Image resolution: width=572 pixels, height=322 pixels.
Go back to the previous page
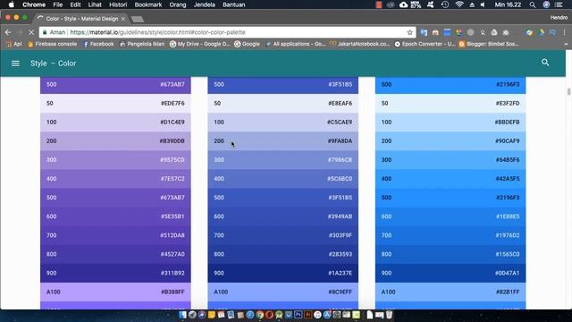8,32
